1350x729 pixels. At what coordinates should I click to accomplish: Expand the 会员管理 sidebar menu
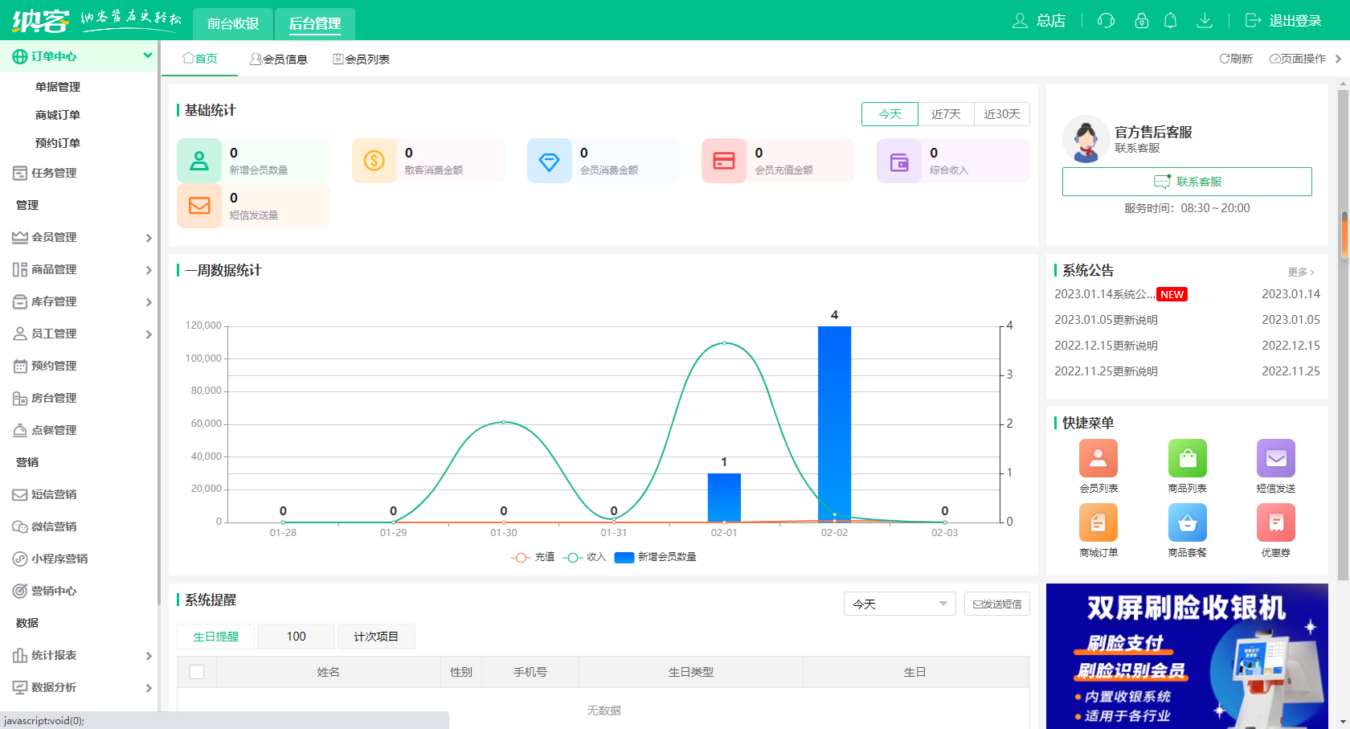80,237
